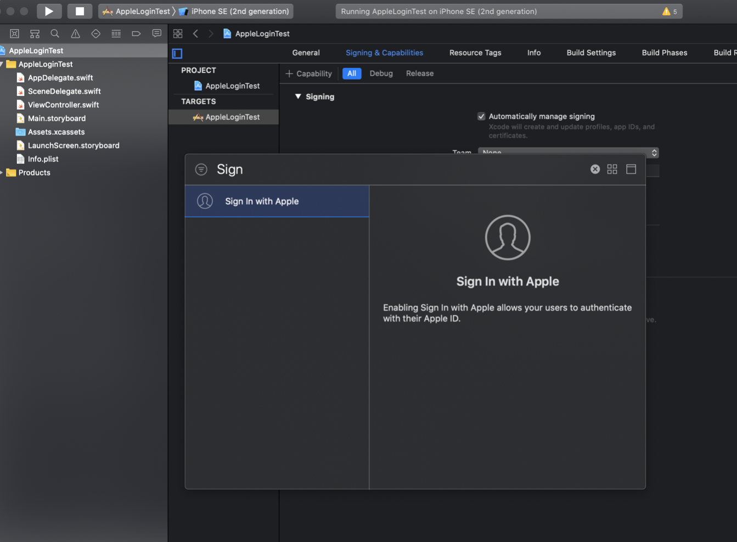Select the All configuration filter
737x542 pixels.
click(352, 74)
